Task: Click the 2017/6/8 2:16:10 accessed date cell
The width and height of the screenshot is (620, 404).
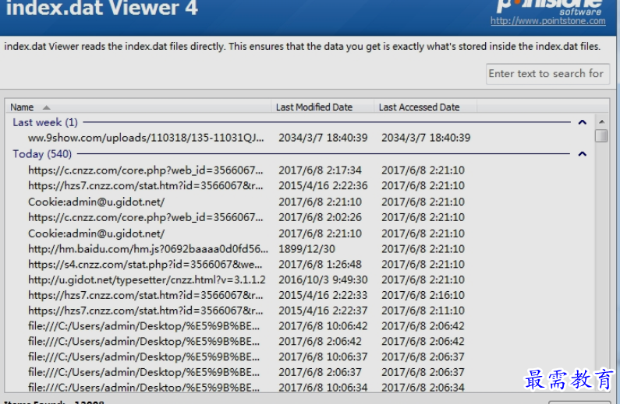Action: [x=423, y=295]
